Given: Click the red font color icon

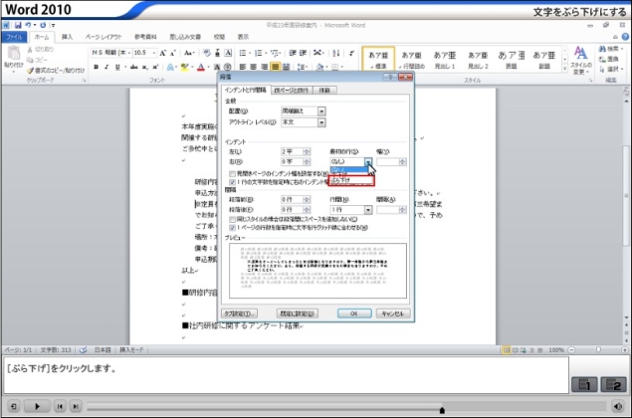Looking at the screenshot, I should tap(201, 67).
